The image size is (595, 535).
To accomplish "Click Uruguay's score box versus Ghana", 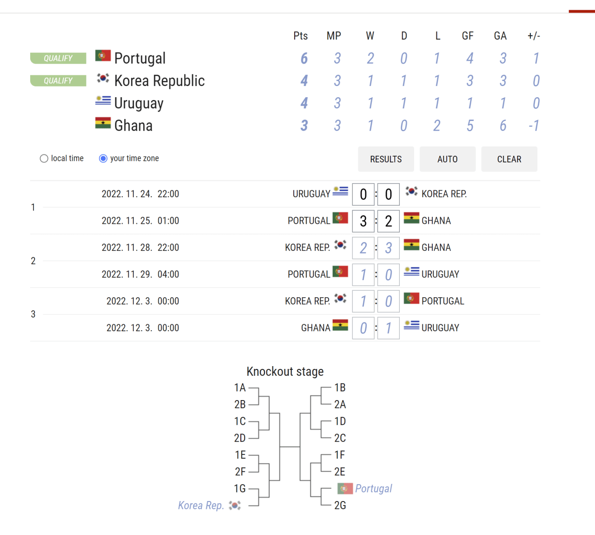I will point(389,328).
